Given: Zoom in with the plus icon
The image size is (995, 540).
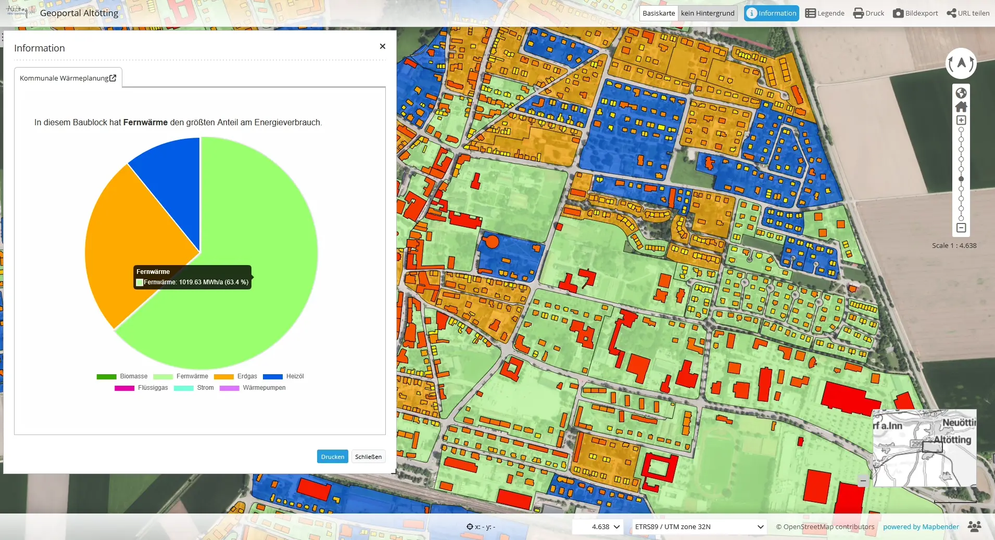Looking at the screenshot, I should (x=961, y=120).
